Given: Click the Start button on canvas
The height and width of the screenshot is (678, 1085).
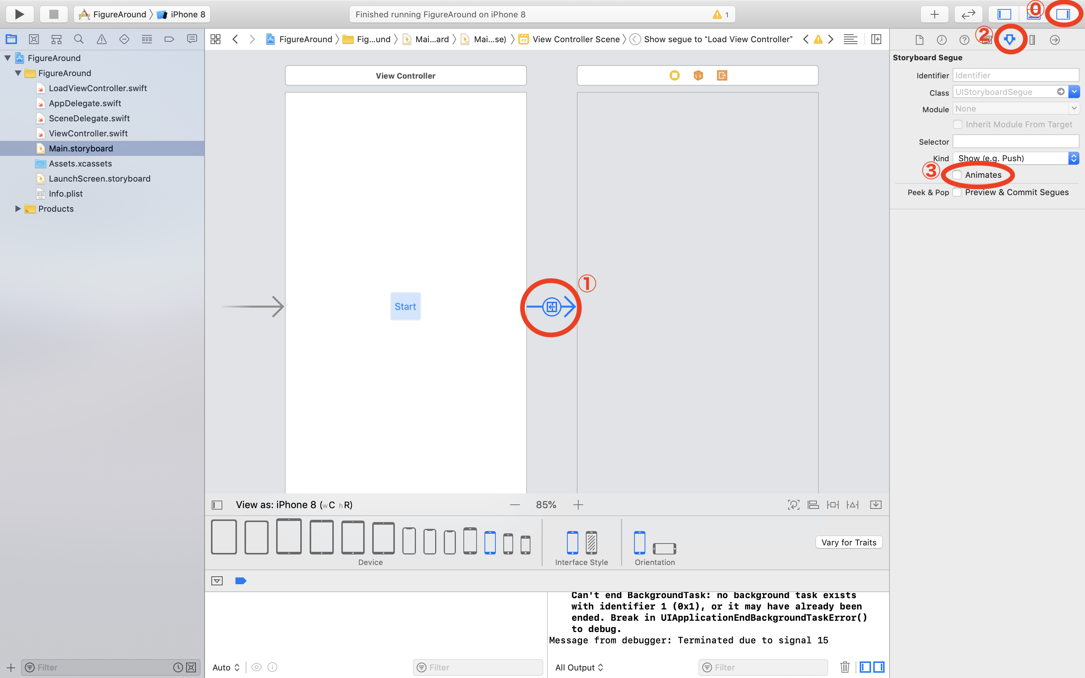Looking at the screenshot, I should (x=405, y=307).
